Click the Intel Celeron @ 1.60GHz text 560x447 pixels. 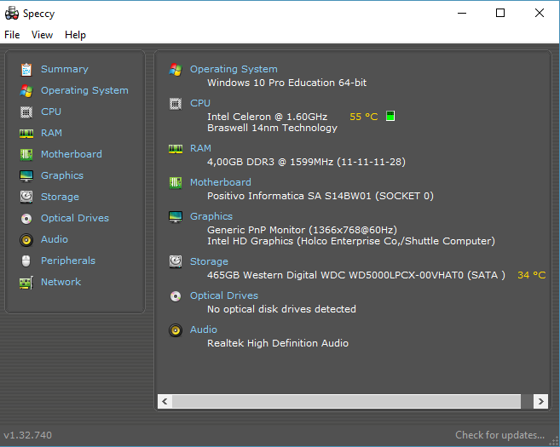(x=267, y=117)
